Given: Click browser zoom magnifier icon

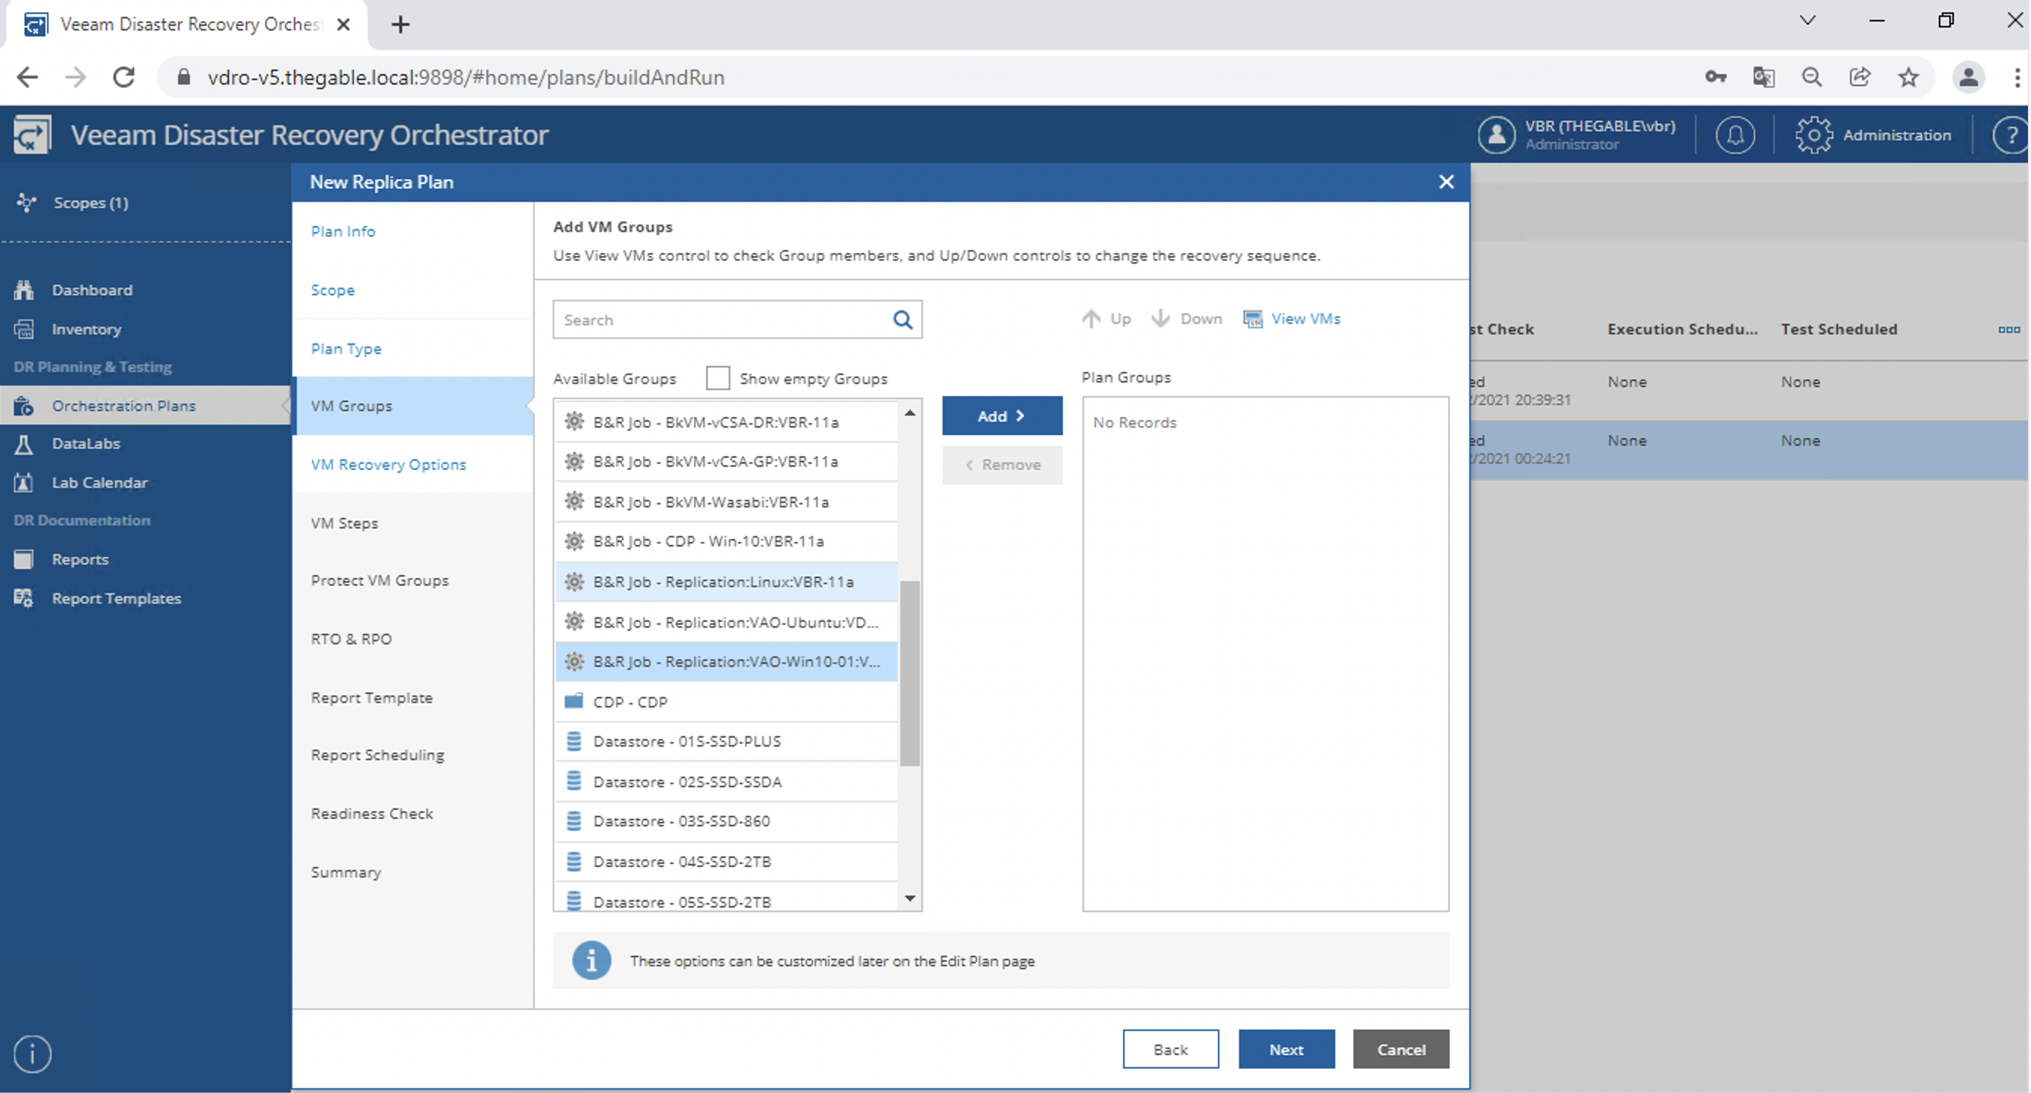Looking at the screenshot, I should (1812, 78).
